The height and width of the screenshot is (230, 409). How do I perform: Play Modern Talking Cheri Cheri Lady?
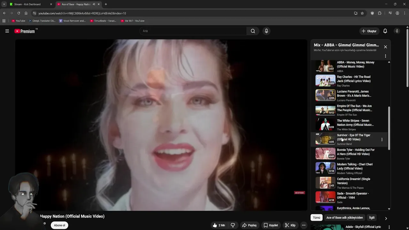pyautogui.click(x=349, y=168)
